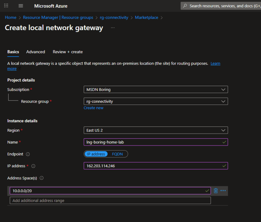Open the Subscription dropdown
Screen dimensions: 261x222
click(156, 90)
